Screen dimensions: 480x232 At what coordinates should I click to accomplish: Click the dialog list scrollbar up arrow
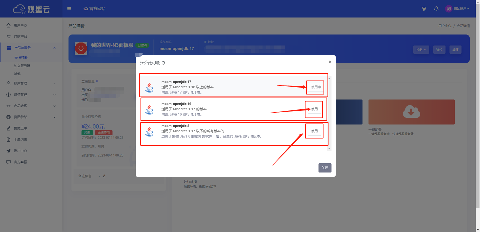[329, 78]
